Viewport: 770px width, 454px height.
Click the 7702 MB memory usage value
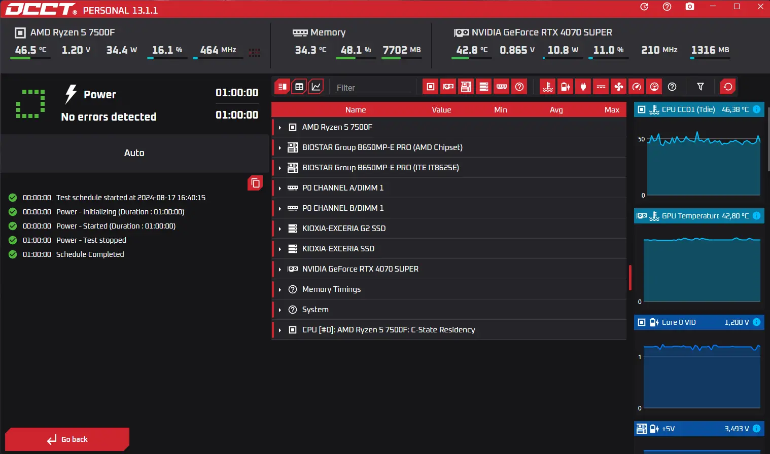[x=402, y=50]
